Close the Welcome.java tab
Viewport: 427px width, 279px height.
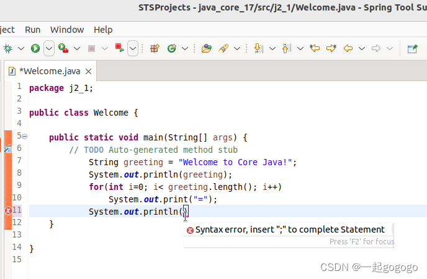pos(89,71)
